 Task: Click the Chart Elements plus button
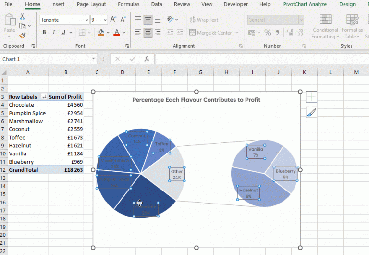(x=311, y=97)
